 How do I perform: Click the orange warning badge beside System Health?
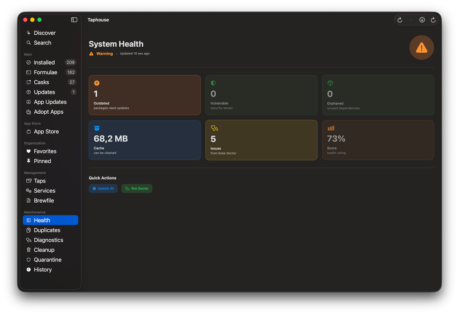click(422, 48)
